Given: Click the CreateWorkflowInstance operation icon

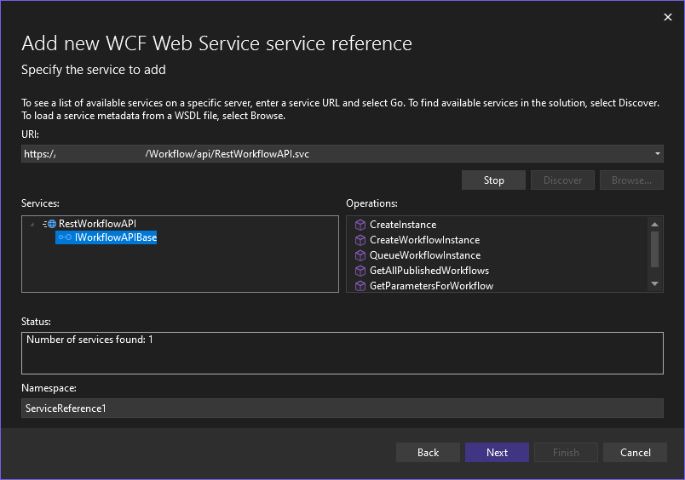Looking at the screenshot, I should pos(360,240).
